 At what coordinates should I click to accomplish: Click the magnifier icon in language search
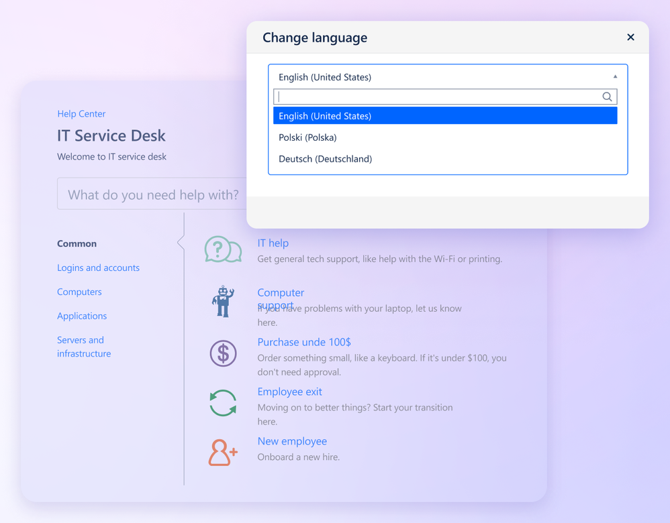(607, 97)
